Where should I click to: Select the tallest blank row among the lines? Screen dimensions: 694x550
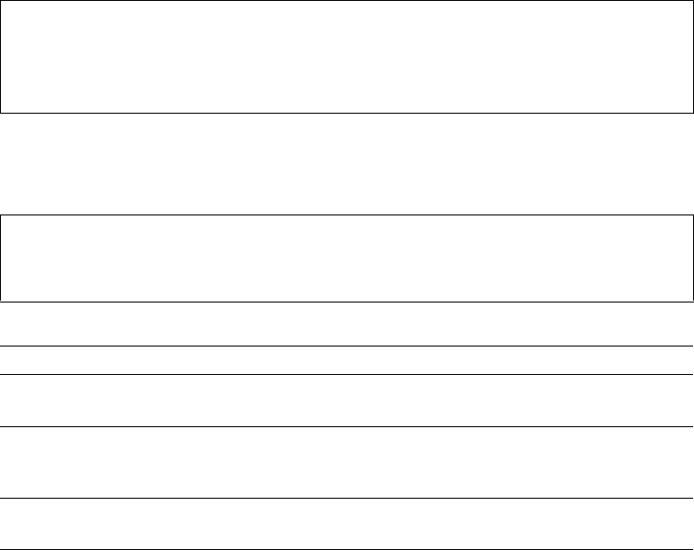[x=347, y=462]
